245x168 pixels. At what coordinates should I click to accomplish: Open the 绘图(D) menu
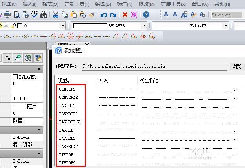pyautogui.click(x=103, y=4)
